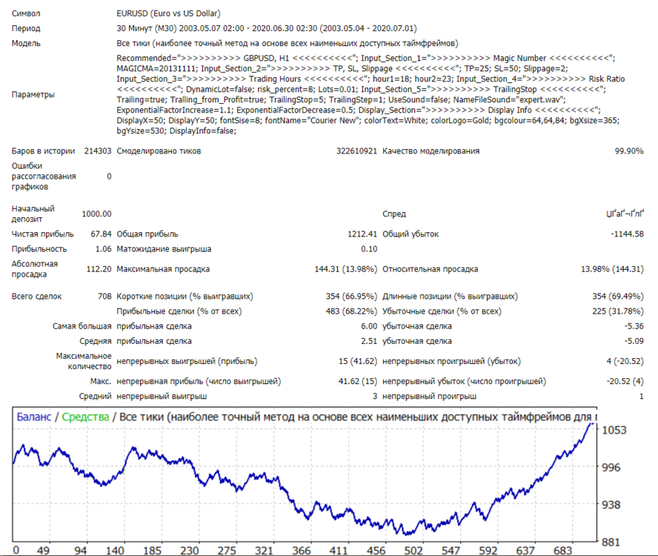This screenshot has width=658, height=556.
Task: Click the '996' chart axis label
Action: coord(611,467)
